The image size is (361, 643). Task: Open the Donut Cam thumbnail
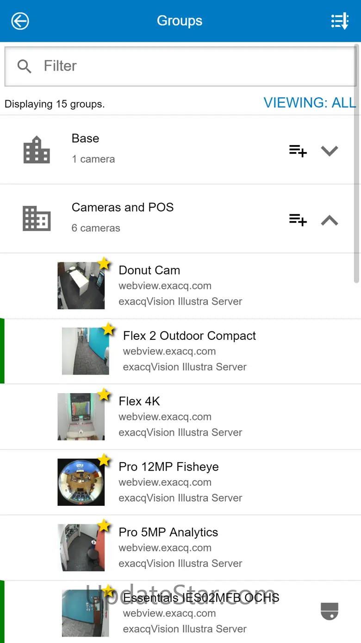coord(81,286)
